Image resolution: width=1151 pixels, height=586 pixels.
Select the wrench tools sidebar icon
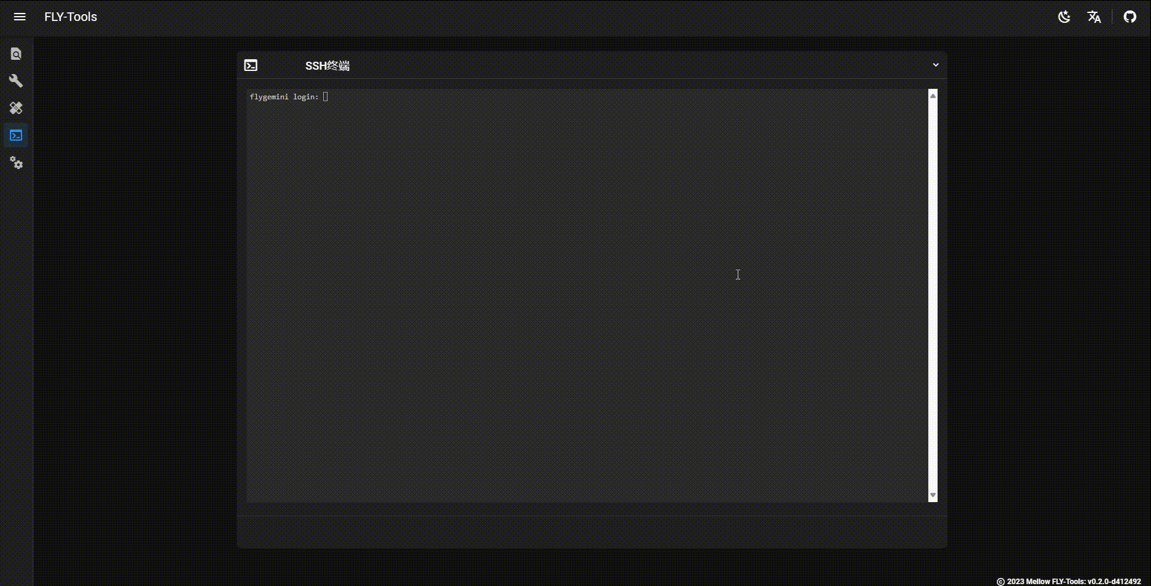coord(16,81)
